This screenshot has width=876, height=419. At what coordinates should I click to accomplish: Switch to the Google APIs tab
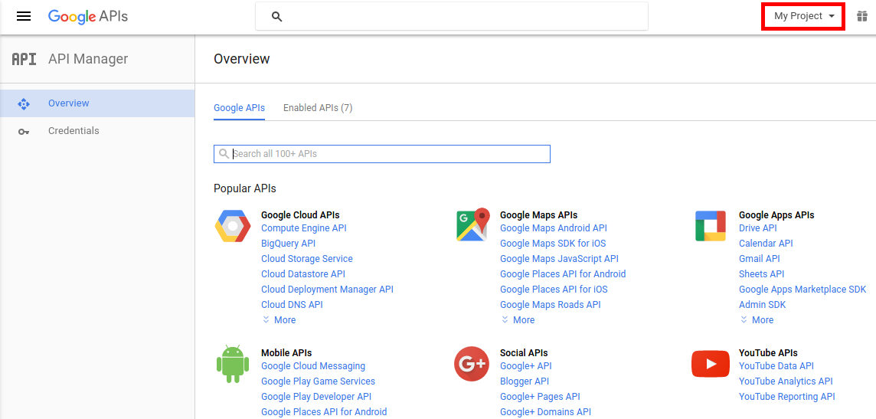click(239, 108)
